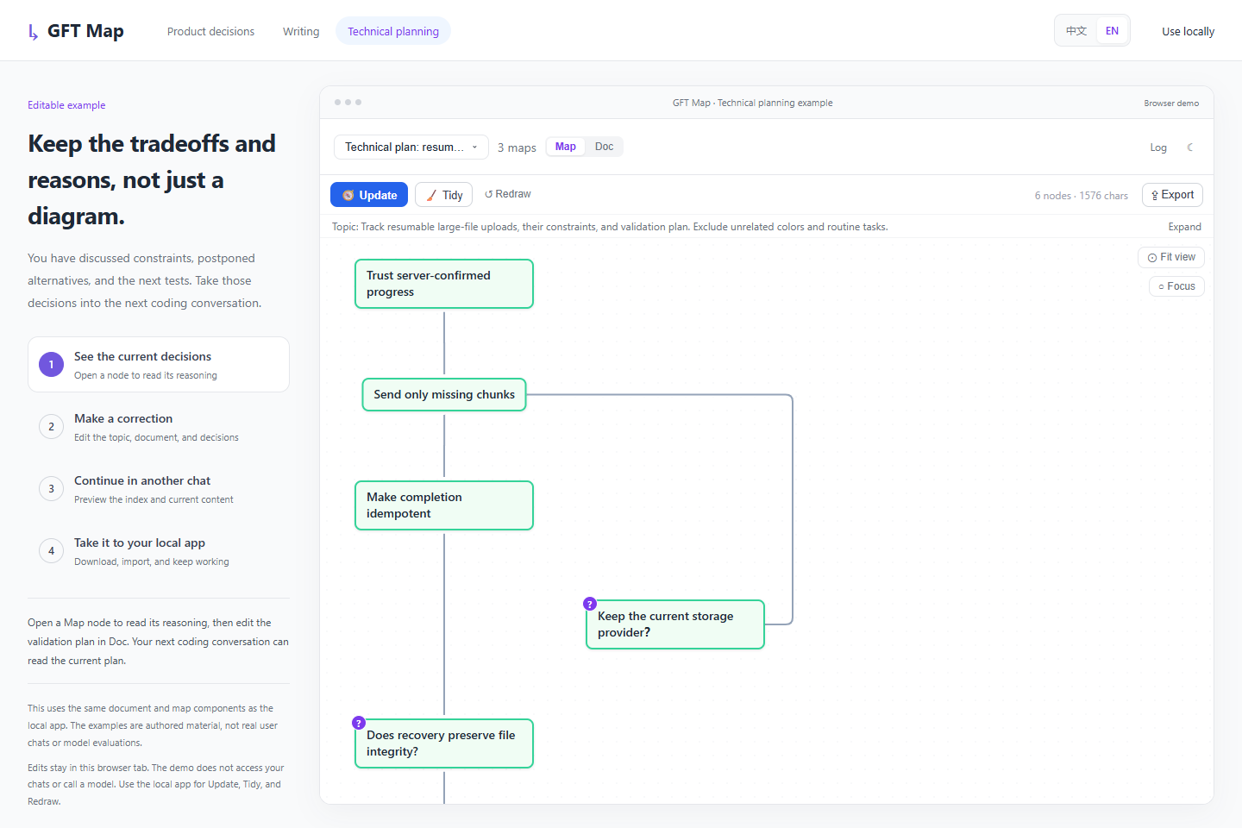The height and width of the screenshot is (828, 1242).
Task: Click the Browser demo label
Action: pyautogui.click(x=1171, y=103)
